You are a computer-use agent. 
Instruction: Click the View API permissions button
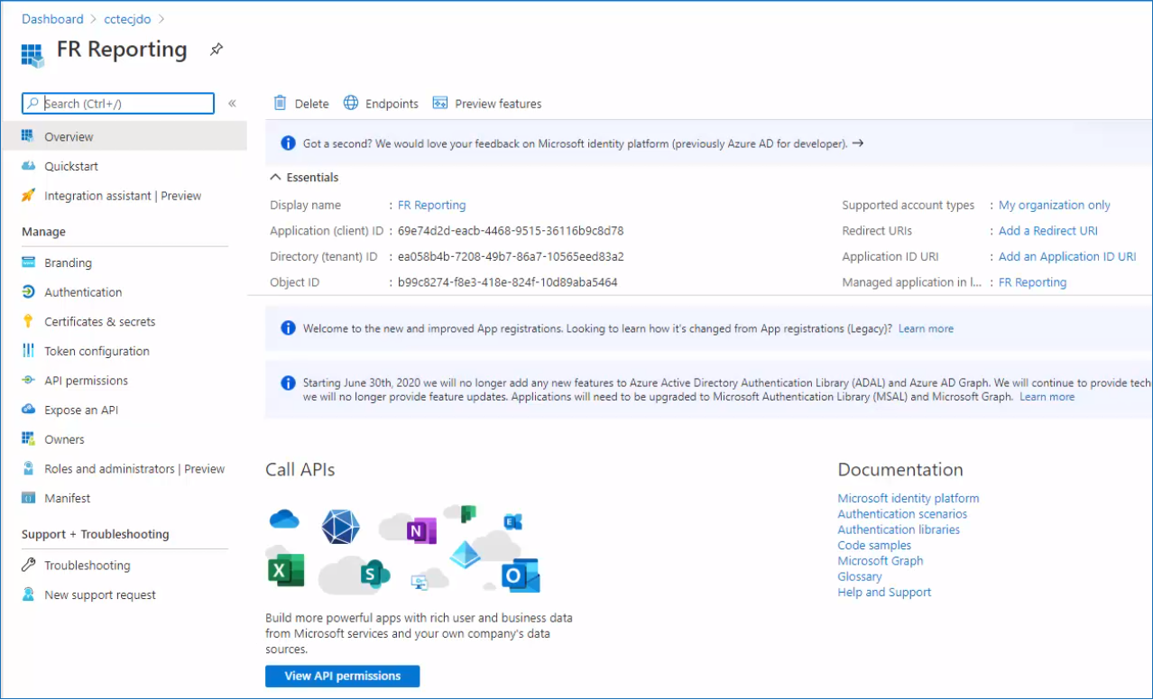point(342,676)
